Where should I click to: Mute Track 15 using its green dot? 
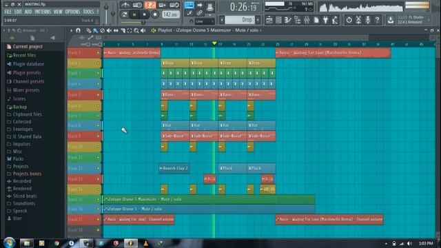tap(98, 199)
